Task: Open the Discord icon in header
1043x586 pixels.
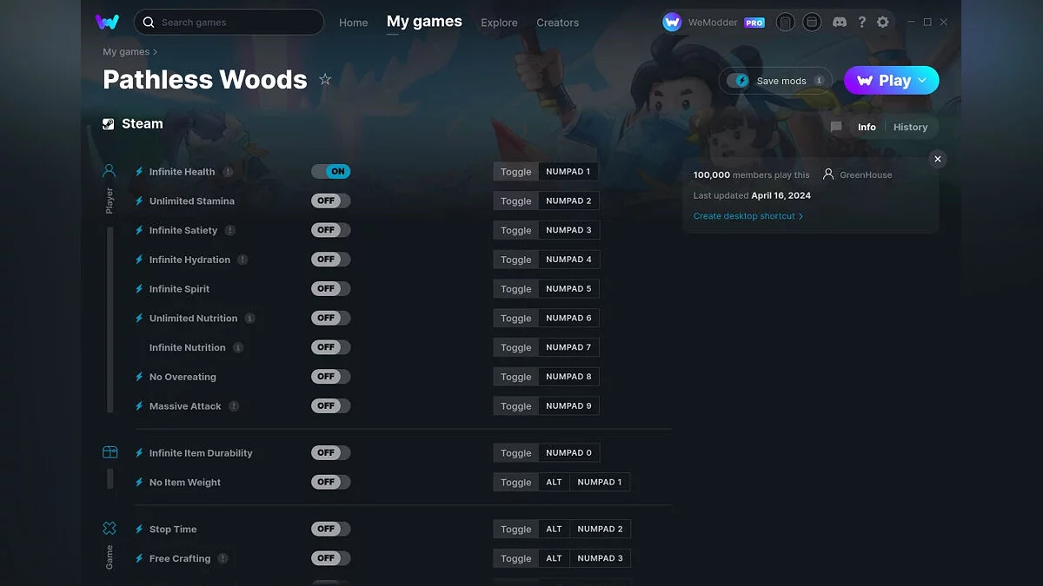Action: pos(840,23)
